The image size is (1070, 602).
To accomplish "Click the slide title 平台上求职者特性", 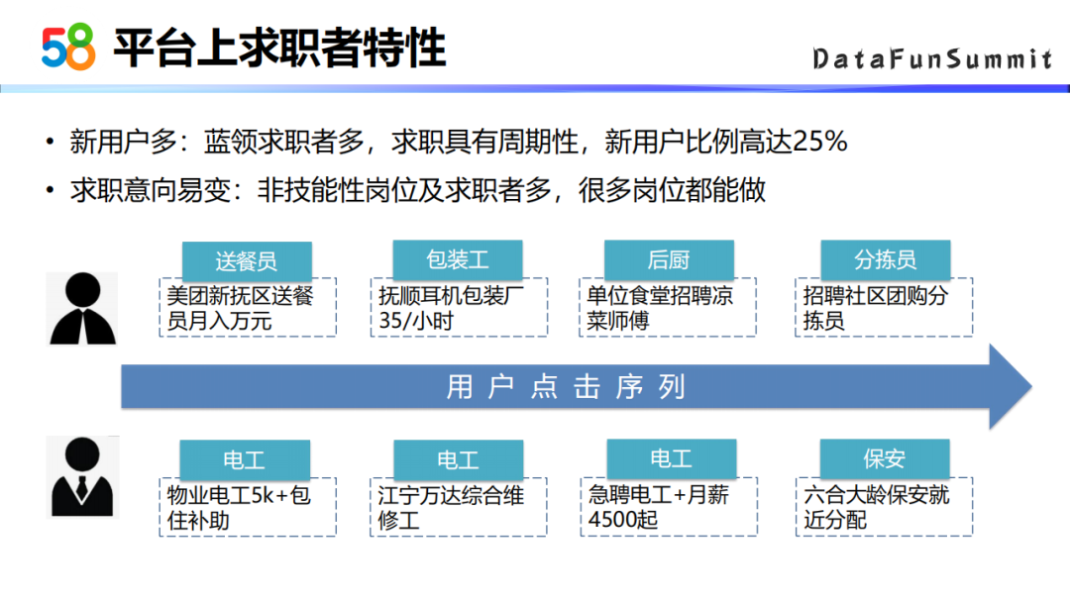I will (x=279, y=48).
